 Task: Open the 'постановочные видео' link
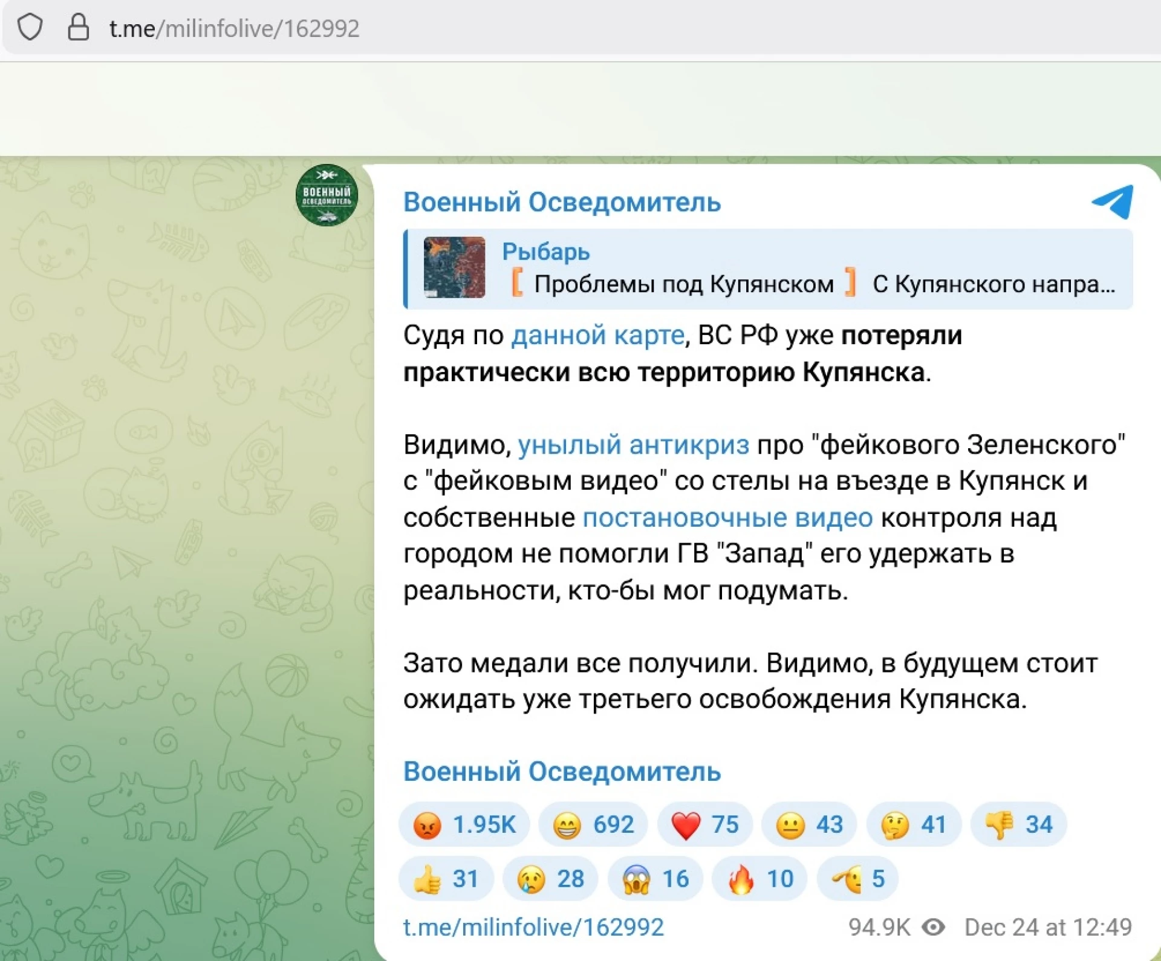tap(727, 518)
